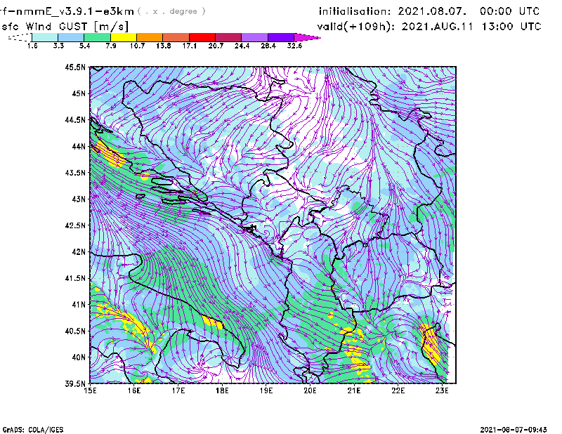Viewport: 562px width, 434px height.
Task: Click the 'GrADS: COLA/IGES' credit text
Action: coord(33,430)
